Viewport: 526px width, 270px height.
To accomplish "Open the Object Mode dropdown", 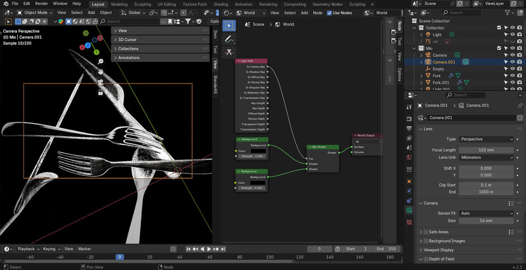I will coord(35,13).
